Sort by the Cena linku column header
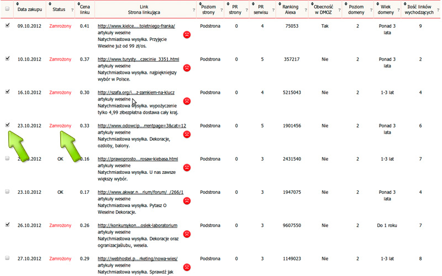Viewport: 442px width, 276px height. click(85, 9)
